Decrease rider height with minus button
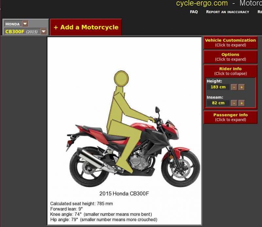262x227 pixels. tap(234, 87)
